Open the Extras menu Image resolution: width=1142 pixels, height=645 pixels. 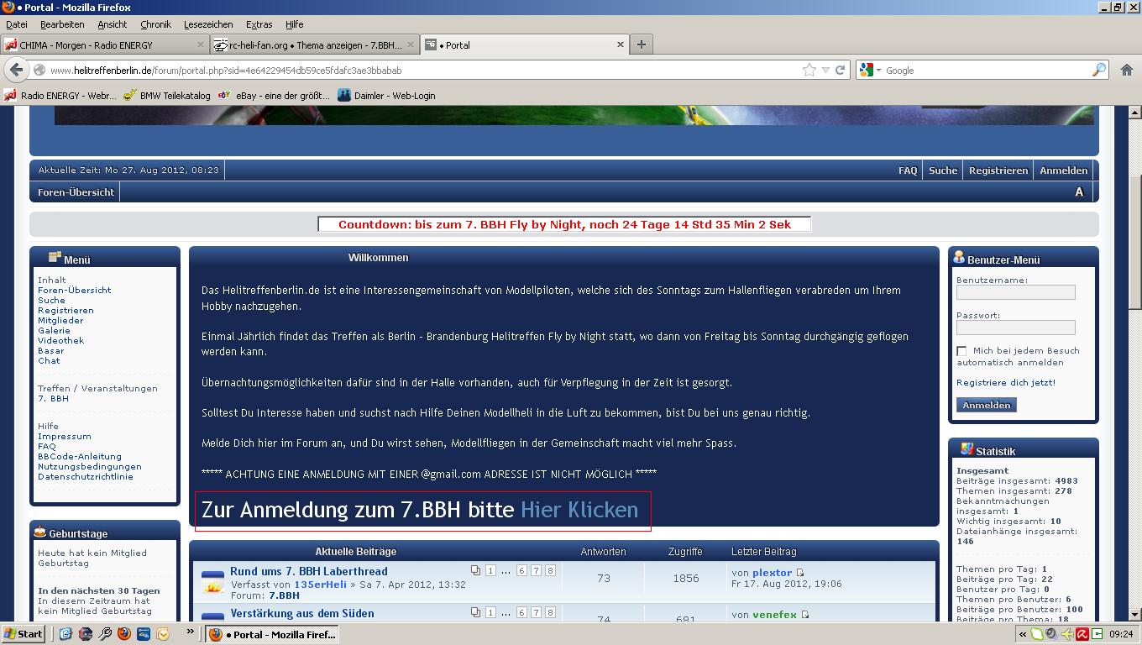tap(259, 24)
